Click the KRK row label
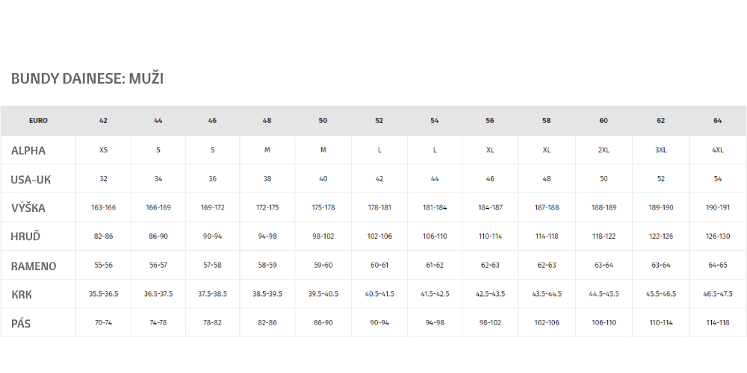Screen dimensions: 747x373 (22, 295)
